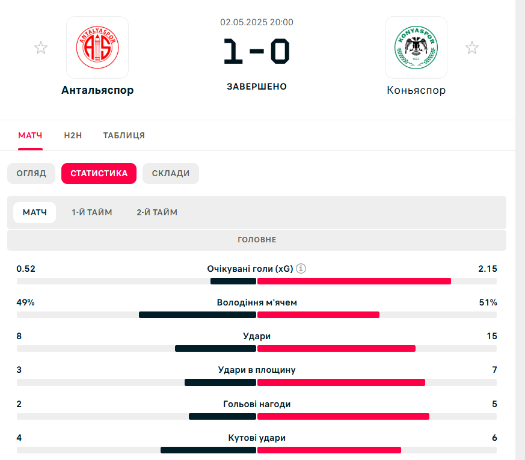This screenshot has width=525, height=460.
Task: Toggle stats to 1-й ТАЙМ
Action: (92, 212)
